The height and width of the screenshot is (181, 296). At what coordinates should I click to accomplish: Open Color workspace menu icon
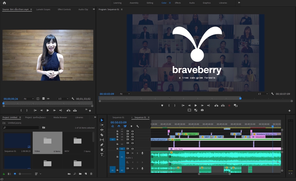[170, 3]
